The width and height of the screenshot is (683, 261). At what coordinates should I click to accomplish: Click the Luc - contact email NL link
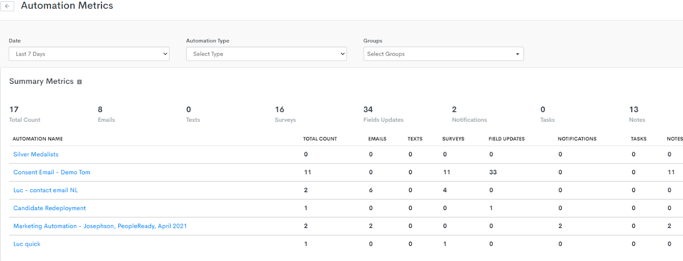(45, 190)
